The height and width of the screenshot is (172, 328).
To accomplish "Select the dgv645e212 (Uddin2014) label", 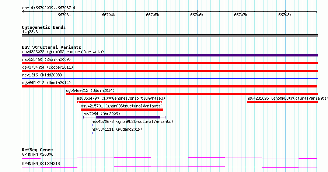I will [x=46, y=83].
